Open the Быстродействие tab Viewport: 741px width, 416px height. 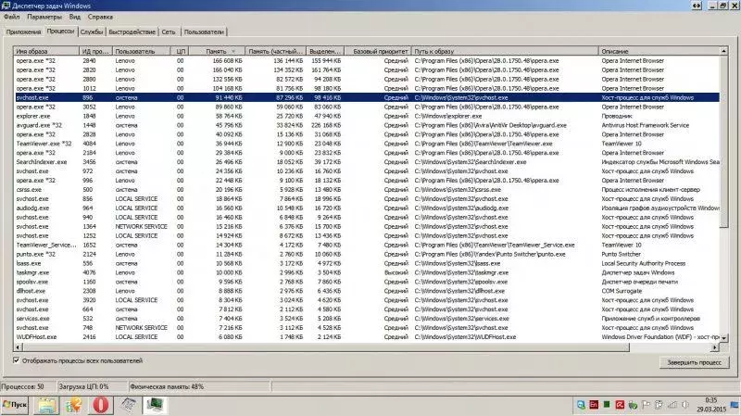pyautogui.click(x=132, y=32)
